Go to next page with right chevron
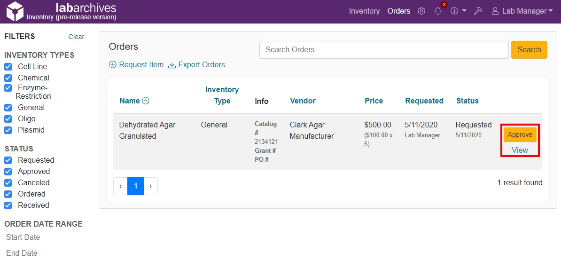Screen dimensions: 561x260 pyautogui.click(x=150, y=186)
